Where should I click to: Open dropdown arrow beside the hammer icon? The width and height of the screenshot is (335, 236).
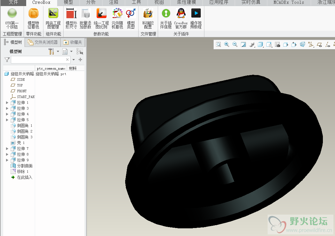click(x=58, y=51)
